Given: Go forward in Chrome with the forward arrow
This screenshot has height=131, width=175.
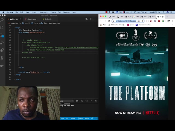Looking at the screenshot, I should 105,21.
